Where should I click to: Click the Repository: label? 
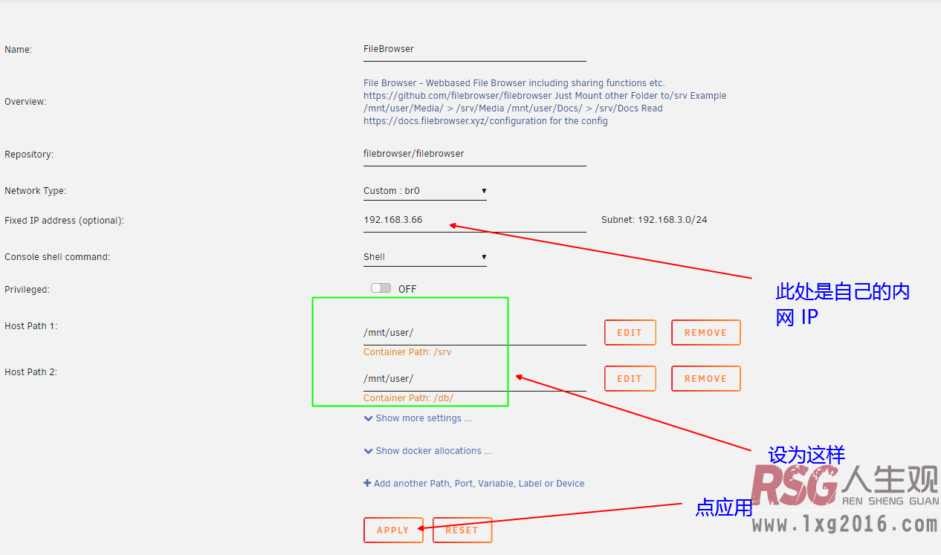tap(29, 155)
